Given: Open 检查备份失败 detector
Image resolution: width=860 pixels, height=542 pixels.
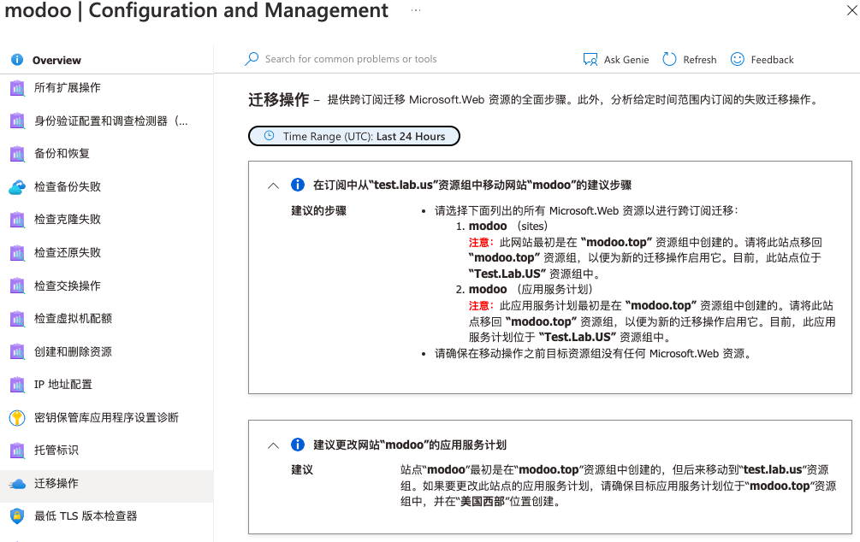Looking at the screenshot, I should (106, 187).
